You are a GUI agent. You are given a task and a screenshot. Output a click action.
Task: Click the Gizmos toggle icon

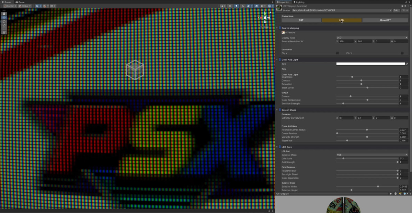(x=270, y=6)
